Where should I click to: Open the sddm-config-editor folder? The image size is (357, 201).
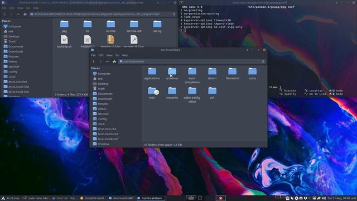(192, 95)
